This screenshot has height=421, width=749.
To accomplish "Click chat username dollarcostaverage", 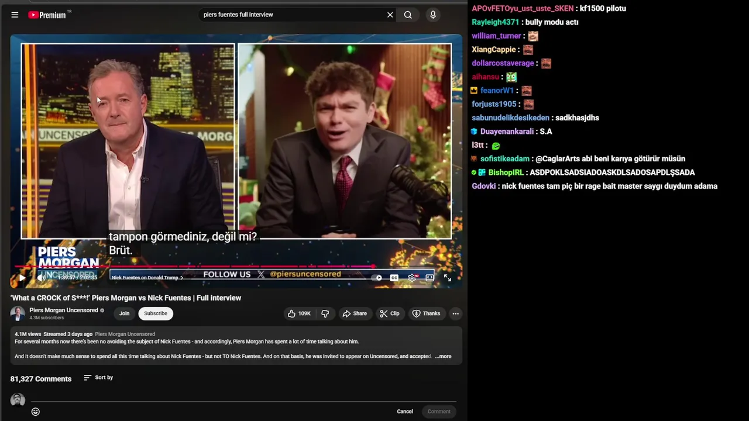I will (x=503, y=63).
